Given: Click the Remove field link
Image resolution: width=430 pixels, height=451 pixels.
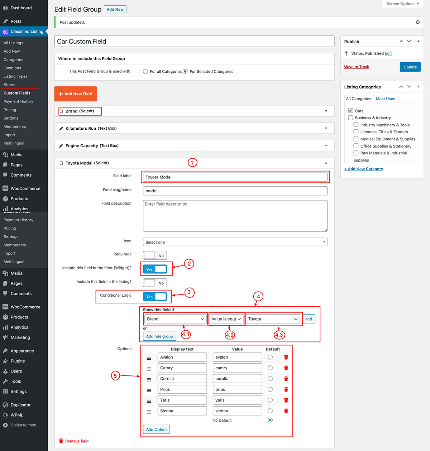Looking at the screenshot, I should [74, 441].
